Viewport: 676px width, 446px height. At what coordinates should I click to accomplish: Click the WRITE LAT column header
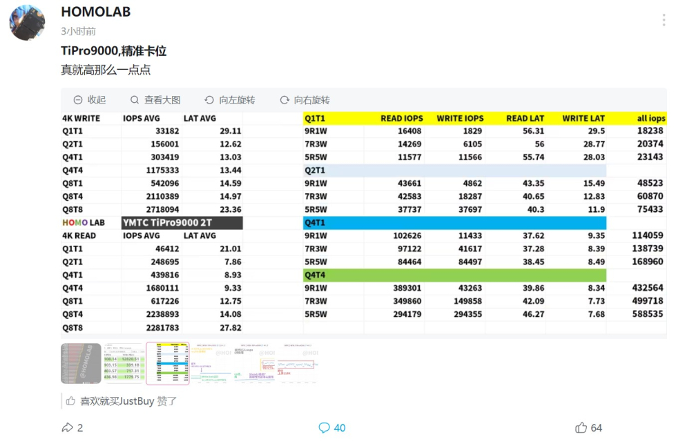pos(583,118)
